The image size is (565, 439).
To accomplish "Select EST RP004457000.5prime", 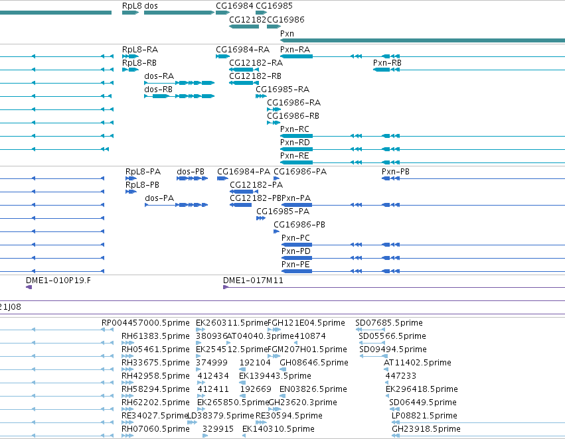I will [x=145, y=323].
